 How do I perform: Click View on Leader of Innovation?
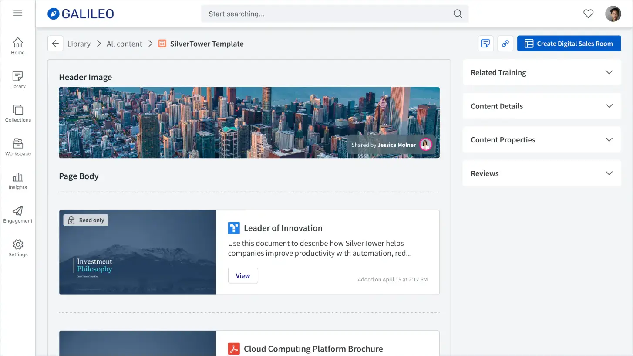pos(243,275)
